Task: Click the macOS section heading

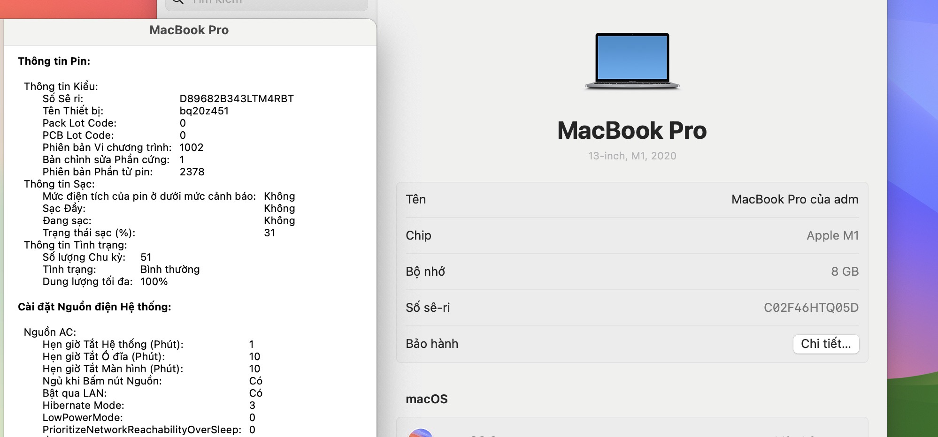Action: point(426,399)
